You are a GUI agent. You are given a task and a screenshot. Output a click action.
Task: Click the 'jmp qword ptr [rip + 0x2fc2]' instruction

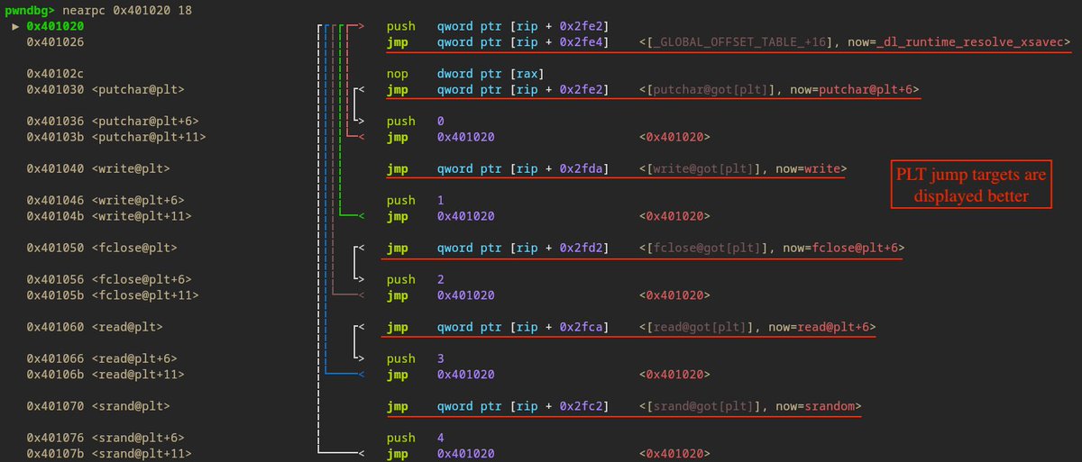[x=498, y=406]
